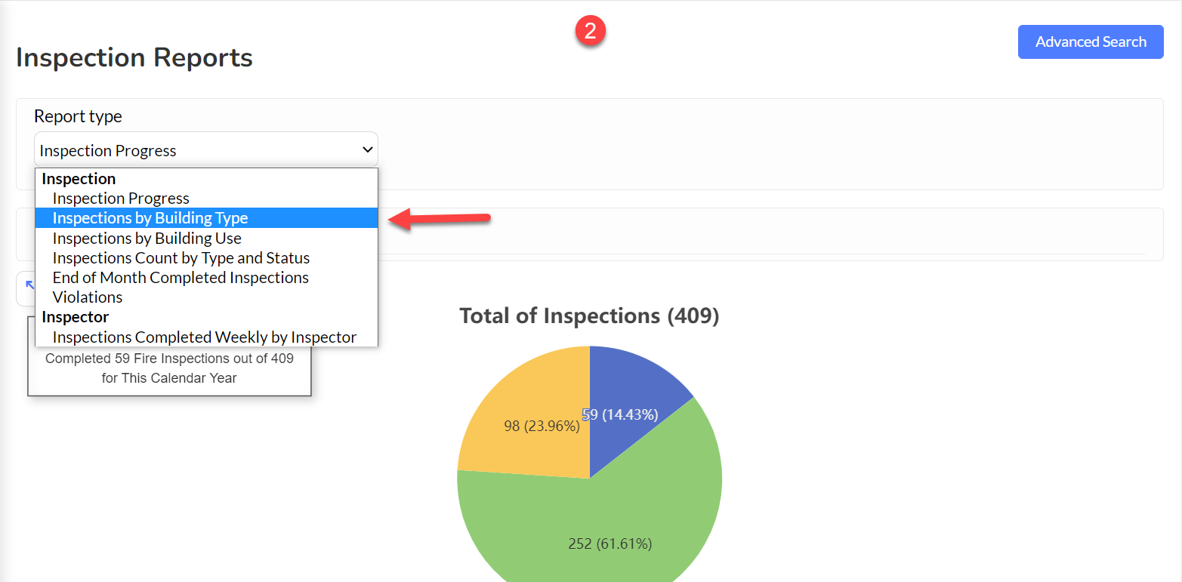The width and height of the screenshot is (1182, 582).
Task: Open Advanced Search
Action: point(1091,42)
